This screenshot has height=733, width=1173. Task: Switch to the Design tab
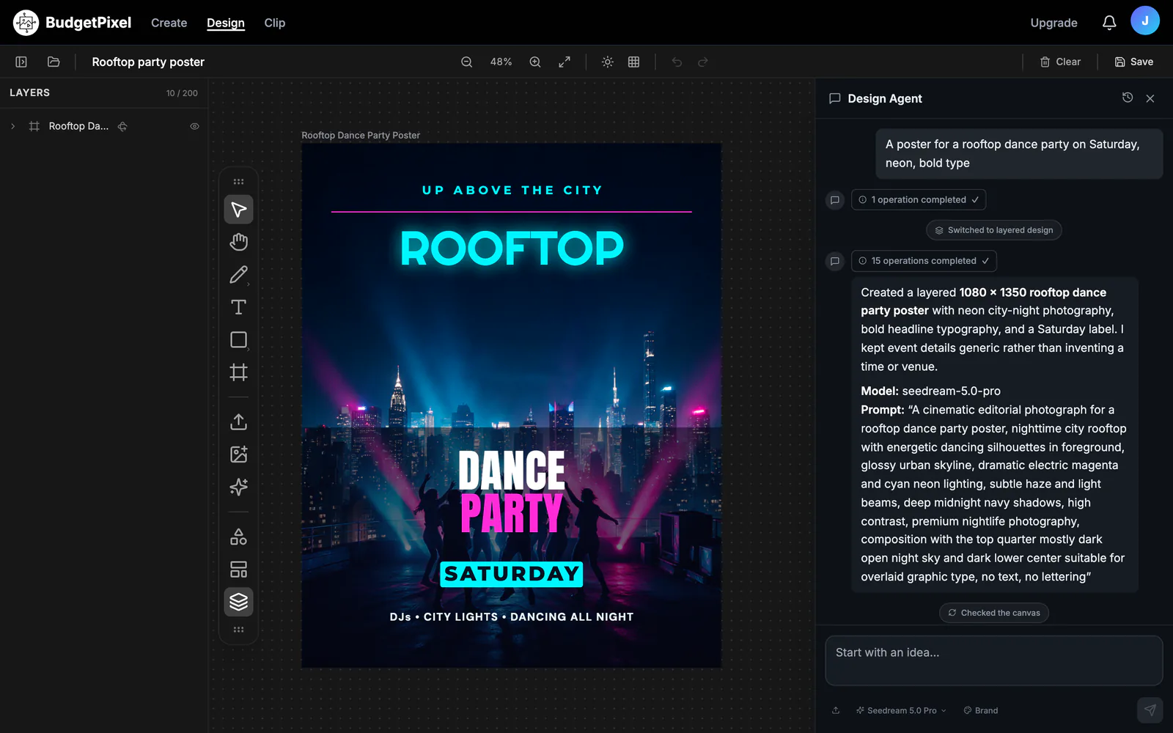(x=226, y=23)
